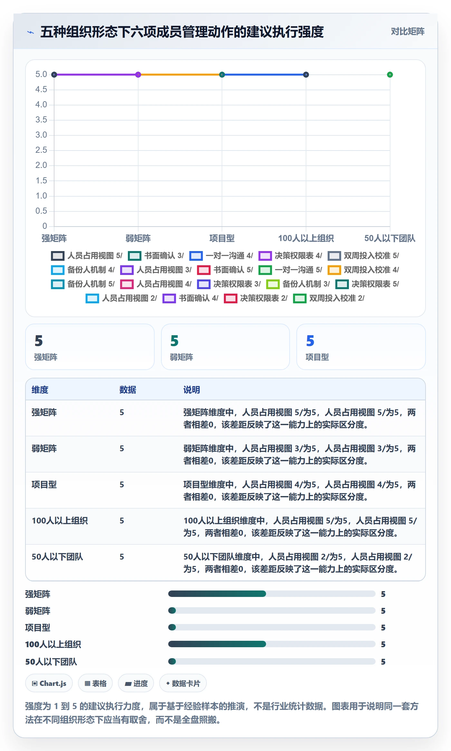Viewport: 451px width, 751px height.
Task: Click the 项目型 progress bar
Action: [x=272, y=628]
